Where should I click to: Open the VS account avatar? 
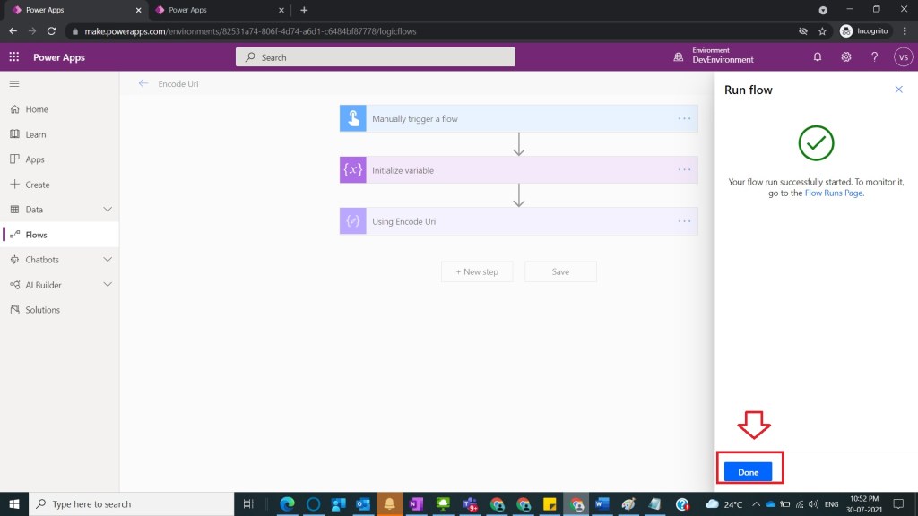tap(903, 56)
